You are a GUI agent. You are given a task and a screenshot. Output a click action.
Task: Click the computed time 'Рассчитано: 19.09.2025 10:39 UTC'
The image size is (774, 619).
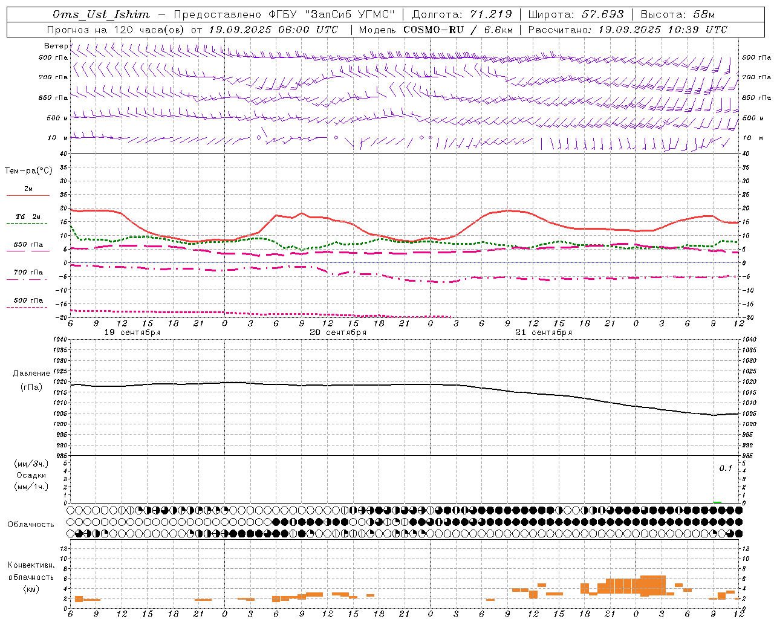(628, 30)
